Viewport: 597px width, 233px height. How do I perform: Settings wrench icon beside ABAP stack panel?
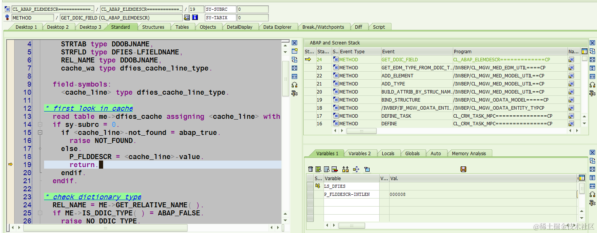pyautogui.click(x=592, y=93)
